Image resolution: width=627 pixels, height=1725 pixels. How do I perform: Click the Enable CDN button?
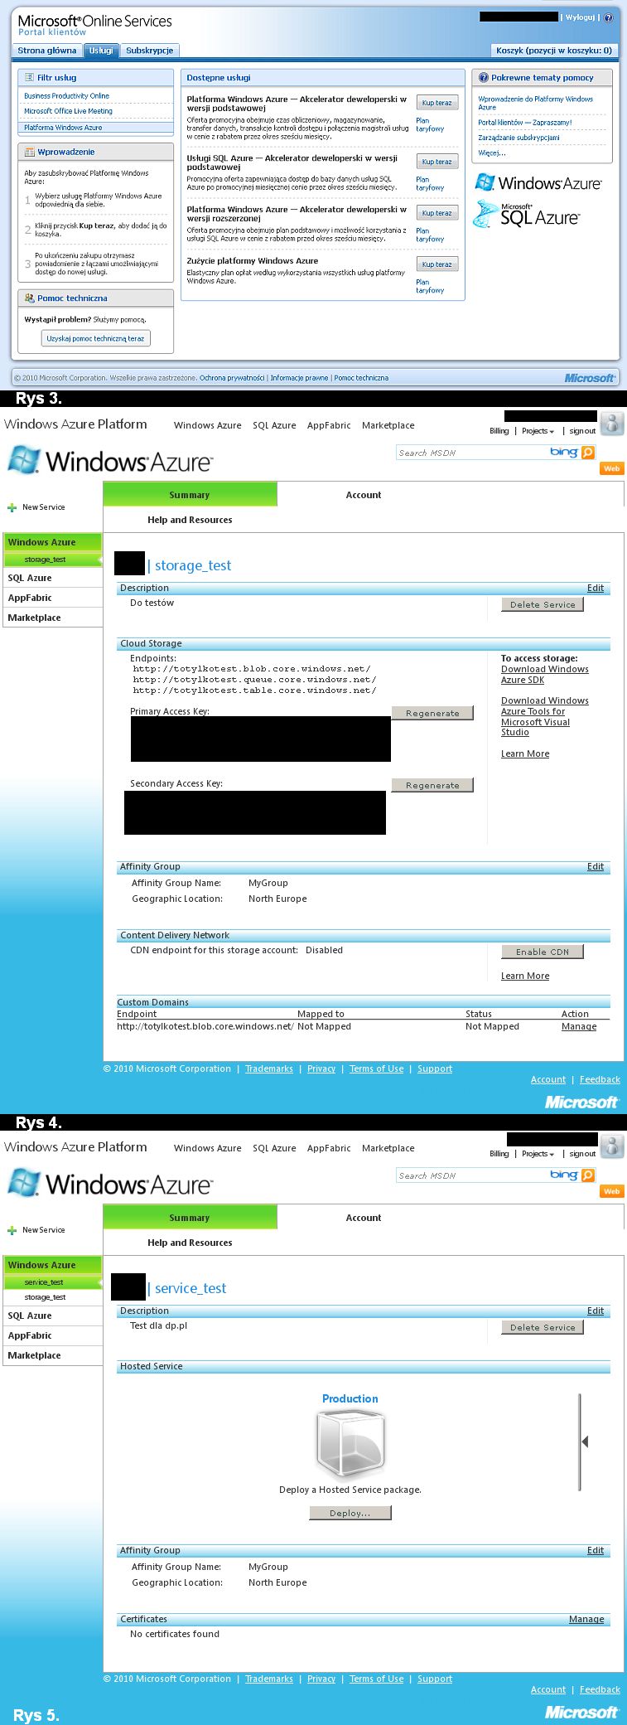click(x=543, y=952)
